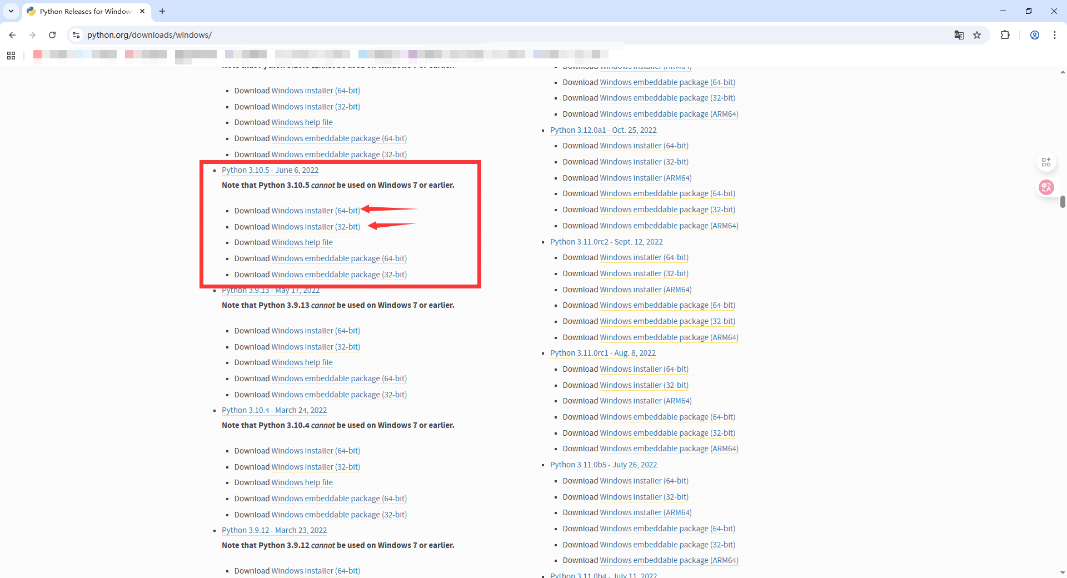Download Python 3.10.4 Windows installer (32-bit)
Screen dimensions: 1067x578
(x=316, y=467)
